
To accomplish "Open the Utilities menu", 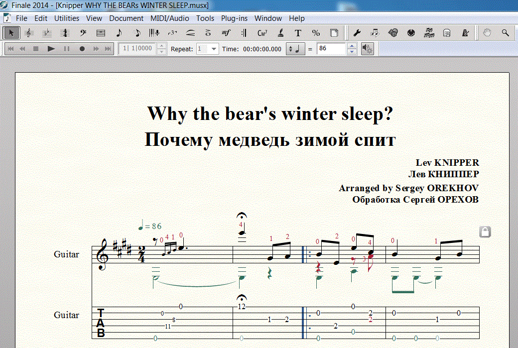I will coord(67,18).
